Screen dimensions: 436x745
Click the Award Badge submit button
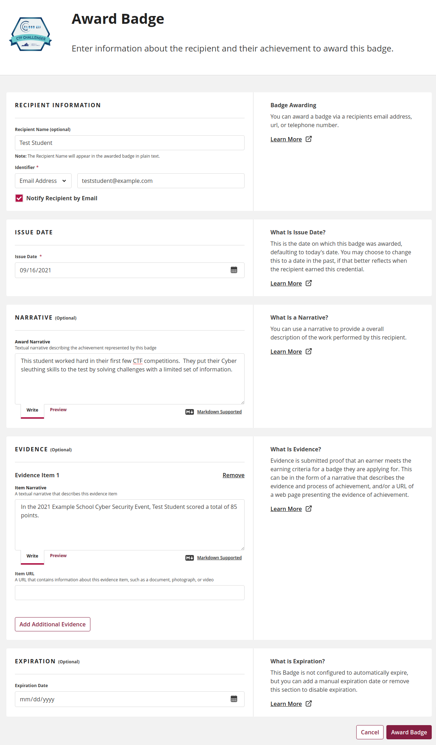[409, 732]
